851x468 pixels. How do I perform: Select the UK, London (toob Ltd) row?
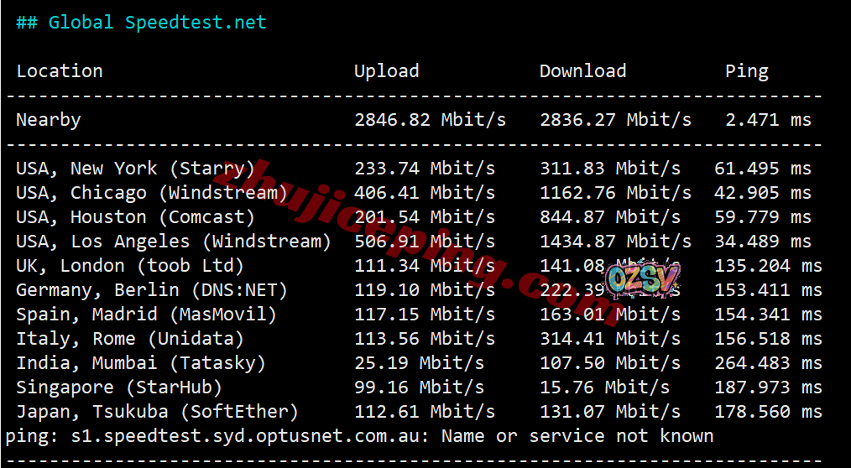[x=130, y=266]
